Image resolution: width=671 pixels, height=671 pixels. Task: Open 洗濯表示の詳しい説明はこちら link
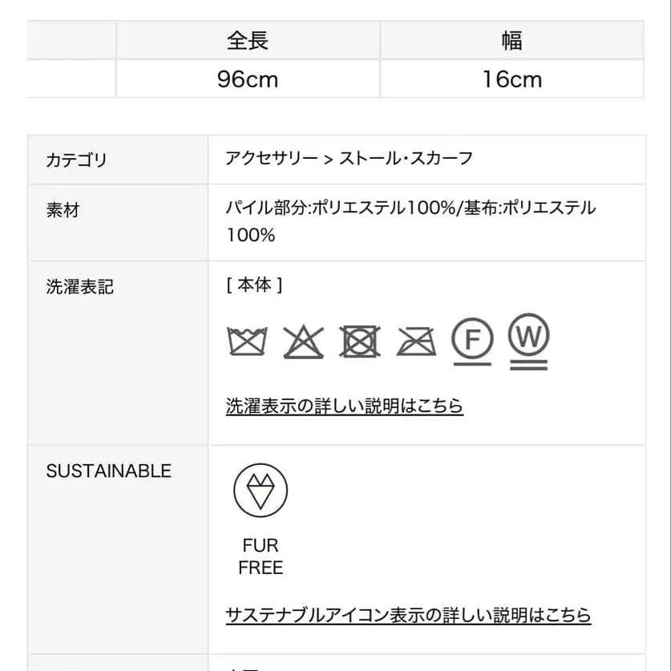(344, 406)
